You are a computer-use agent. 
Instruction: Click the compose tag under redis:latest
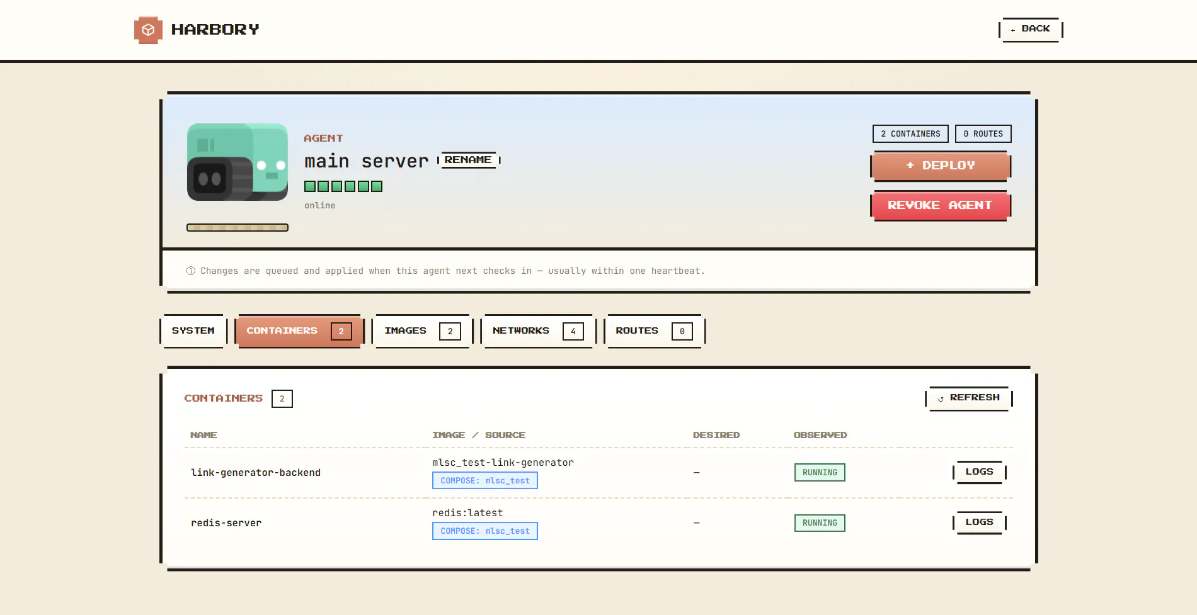(x=485, y=531)
